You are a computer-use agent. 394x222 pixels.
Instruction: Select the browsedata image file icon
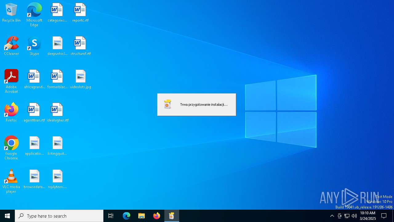point(34,179)
